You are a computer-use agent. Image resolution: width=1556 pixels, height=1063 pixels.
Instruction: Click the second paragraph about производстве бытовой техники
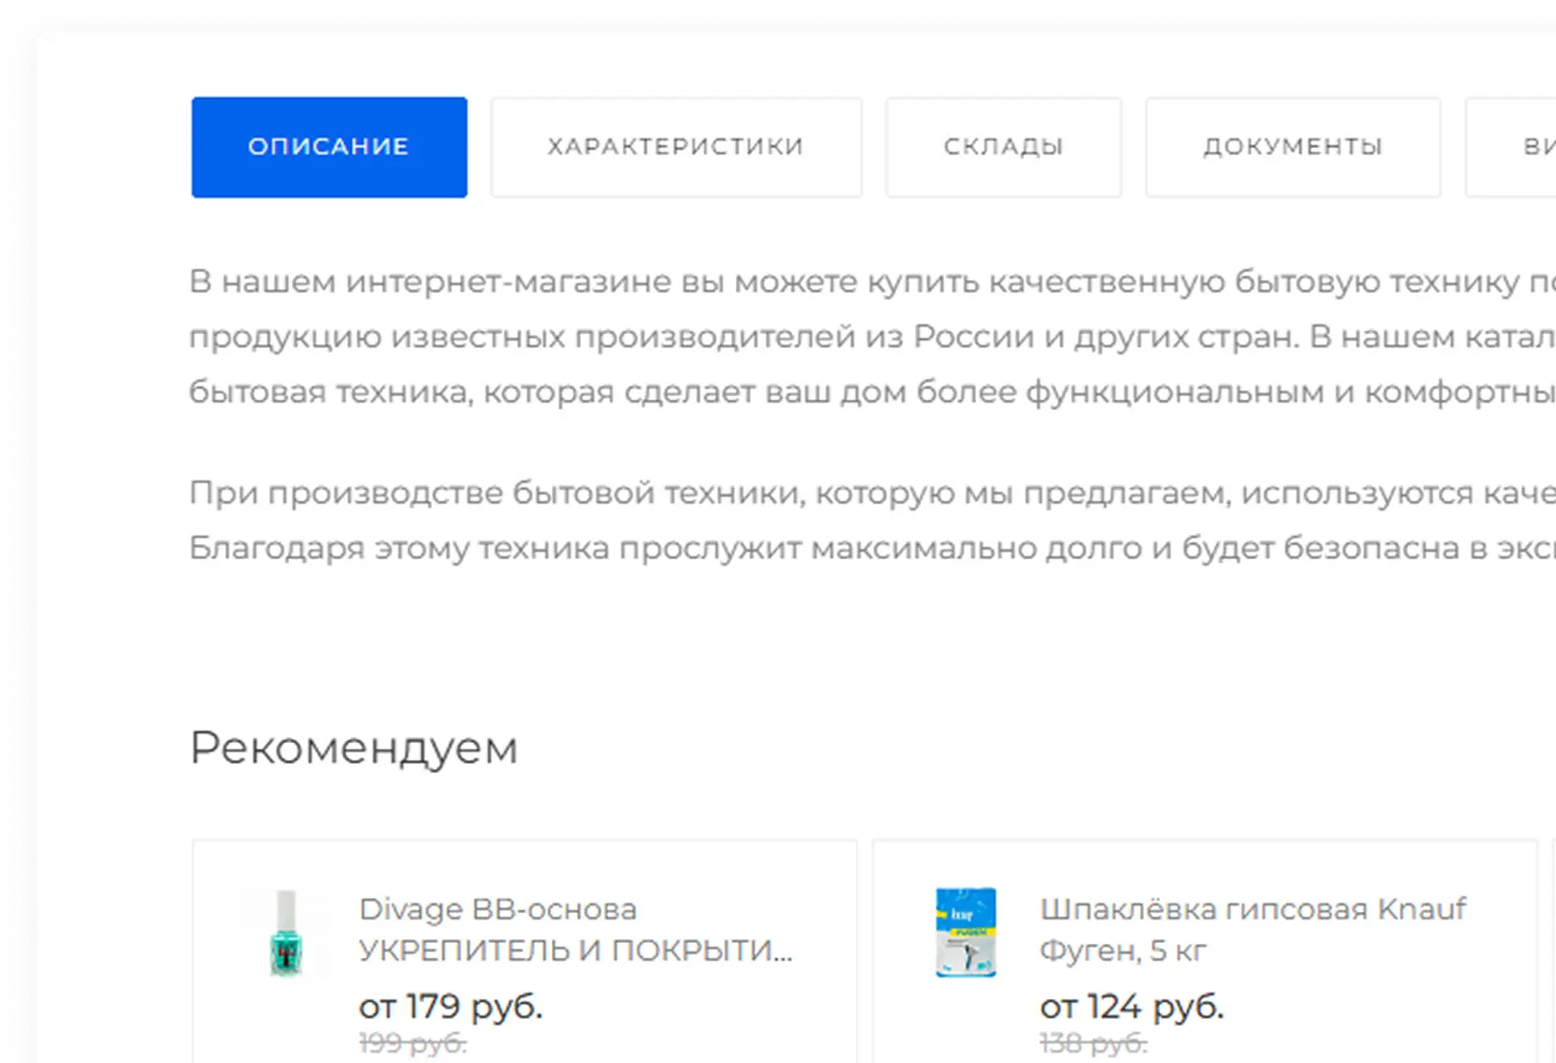click(751, 516)
